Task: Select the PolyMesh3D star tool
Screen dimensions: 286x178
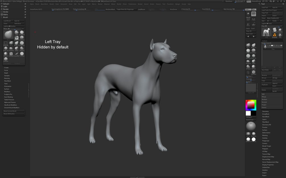Action: click(x=280, y=30)
